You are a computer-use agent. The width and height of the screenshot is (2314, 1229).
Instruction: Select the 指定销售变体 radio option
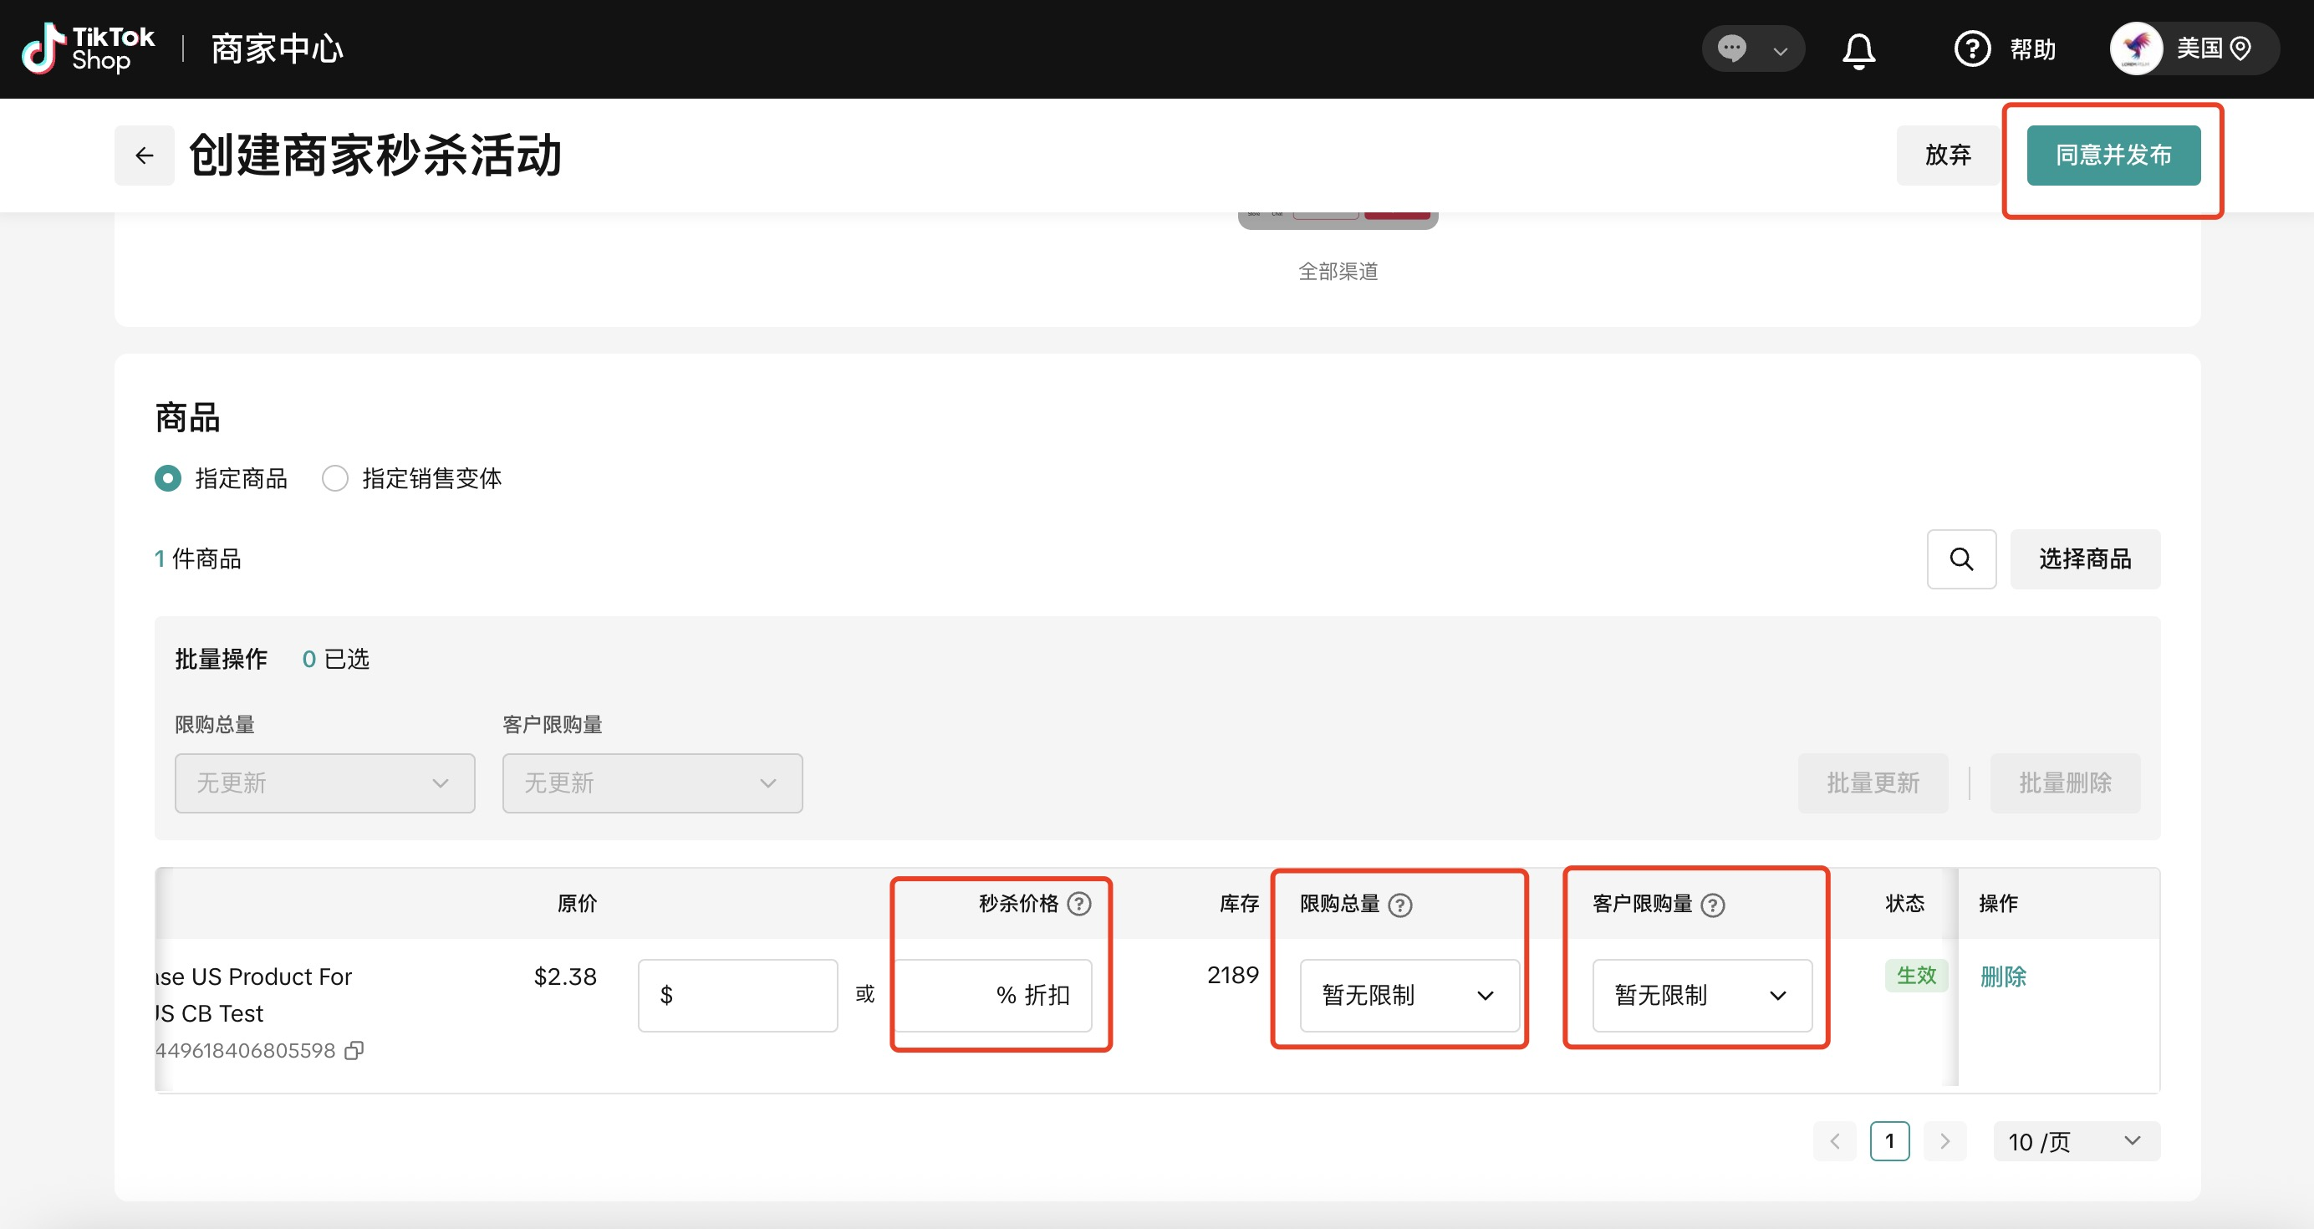335,478
